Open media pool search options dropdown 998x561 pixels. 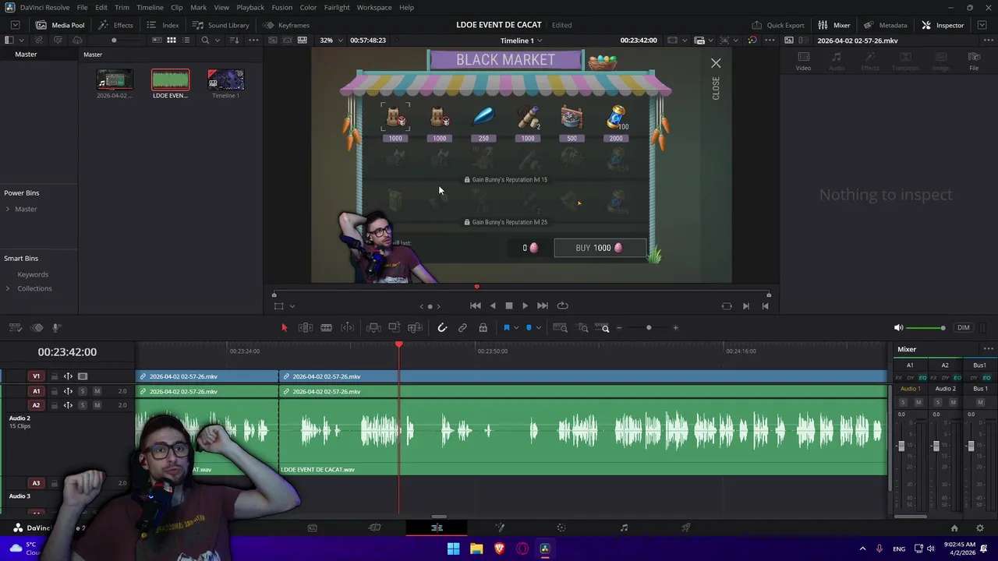pyautogui.click(x=216, y=41)
